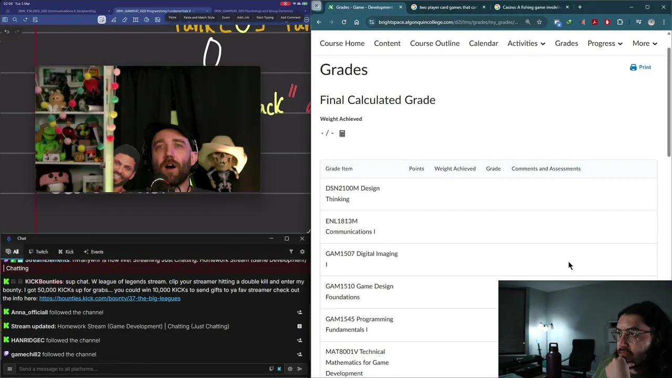Go to Content in course navbar
Image resolution: width=672 pixels, height=378 pixels.
point(387,43)
